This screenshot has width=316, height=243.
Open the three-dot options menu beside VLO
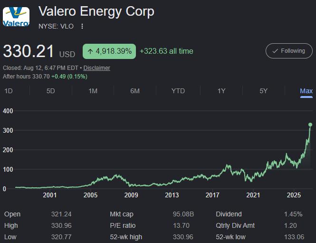point(82,26)
